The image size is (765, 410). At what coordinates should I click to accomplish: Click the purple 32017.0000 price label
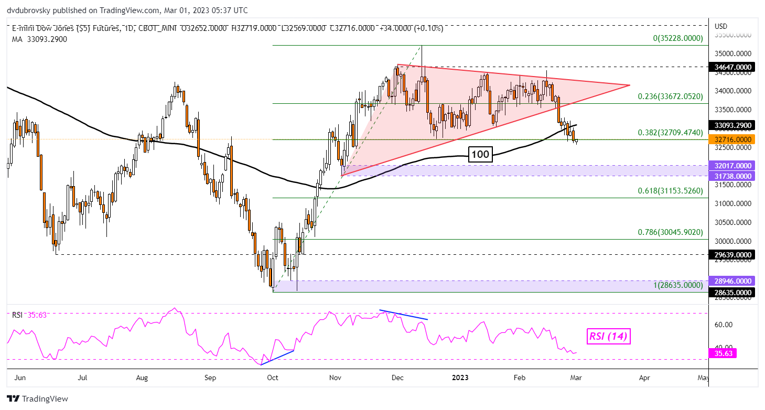click(x=731, y=165)
